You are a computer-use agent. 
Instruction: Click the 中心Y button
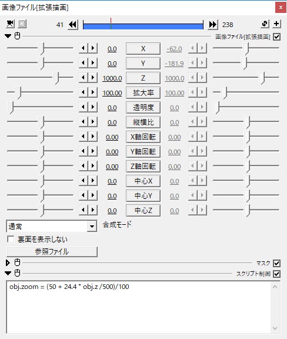(x=143, y=195)
